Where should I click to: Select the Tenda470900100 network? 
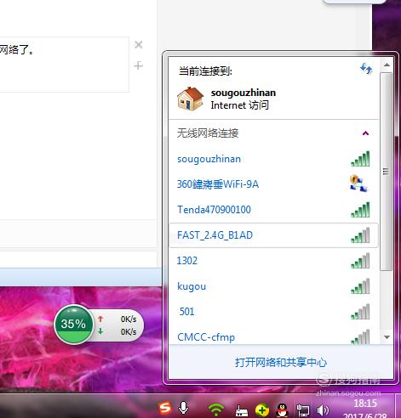pos(273,210)
